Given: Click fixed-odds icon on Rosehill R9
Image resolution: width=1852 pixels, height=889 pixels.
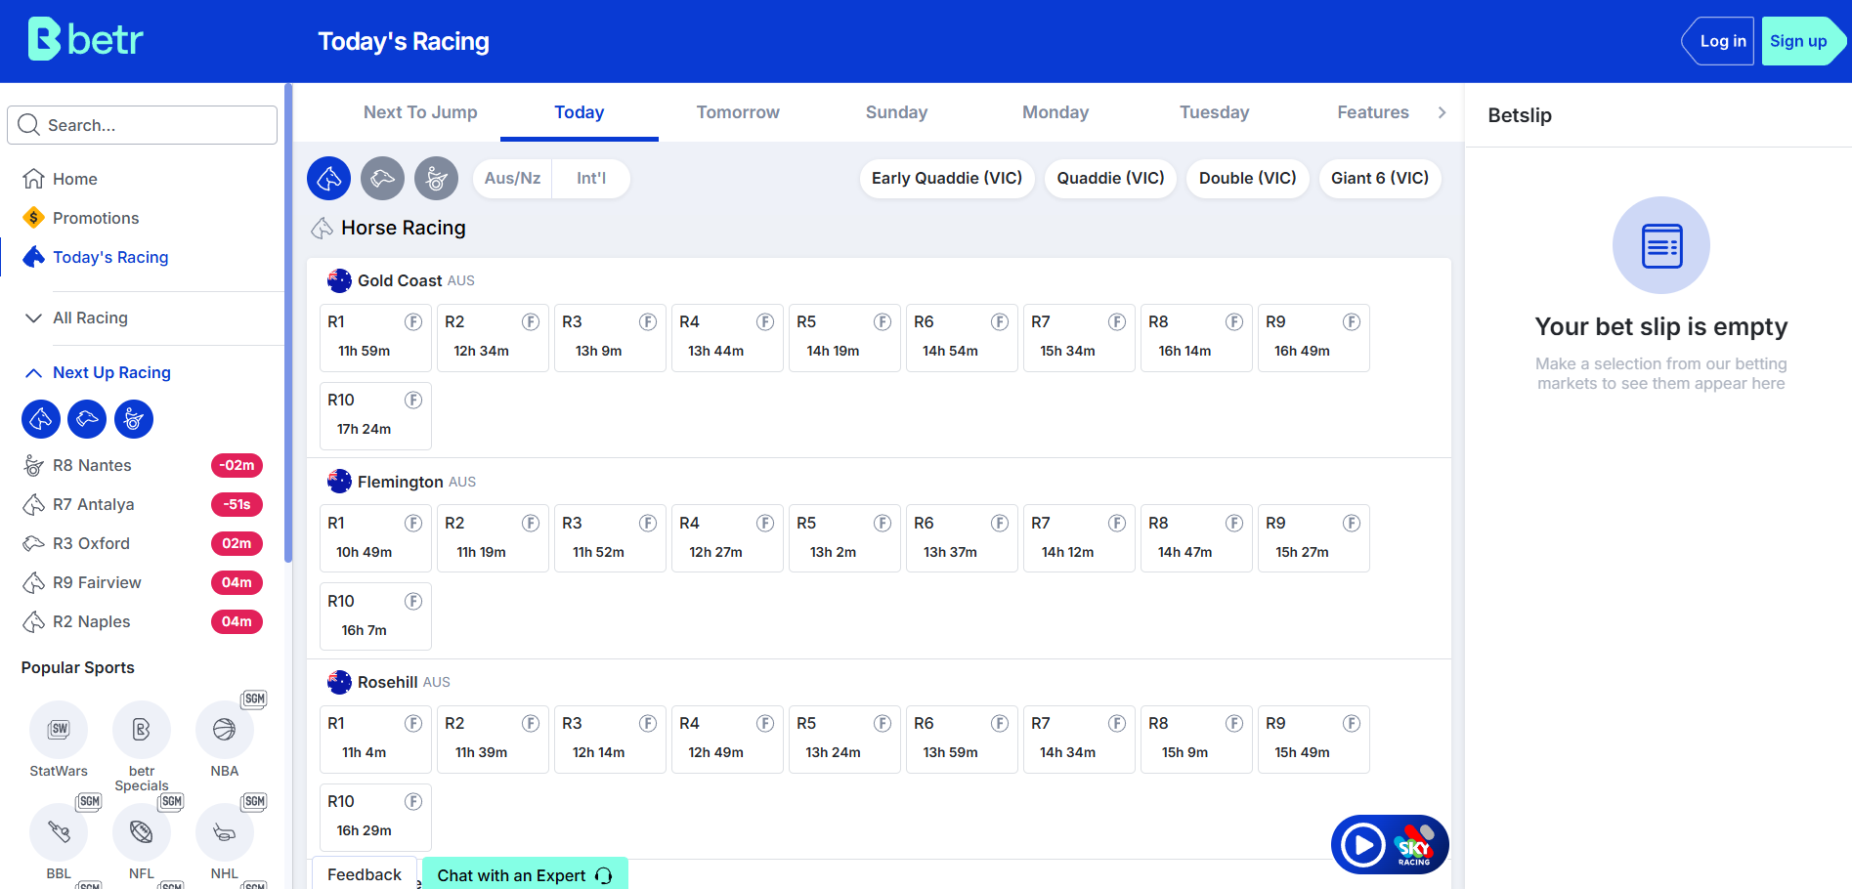Looking at the screenshot, I should (x=1352, y=724).
